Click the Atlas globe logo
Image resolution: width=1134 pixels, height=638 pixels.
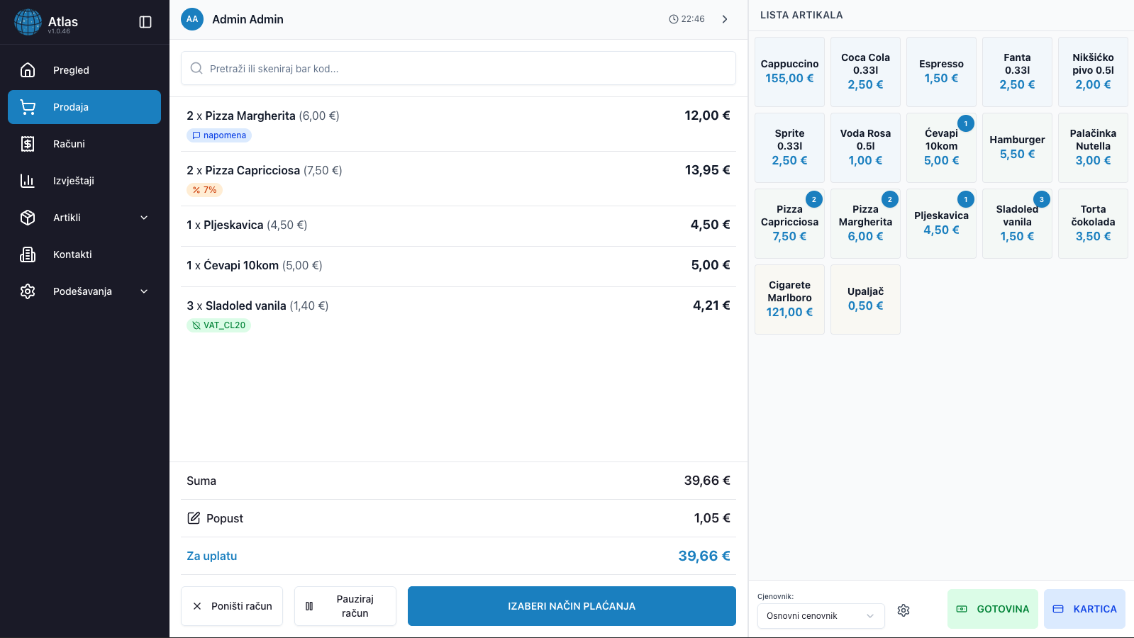[x=28, y=22]
